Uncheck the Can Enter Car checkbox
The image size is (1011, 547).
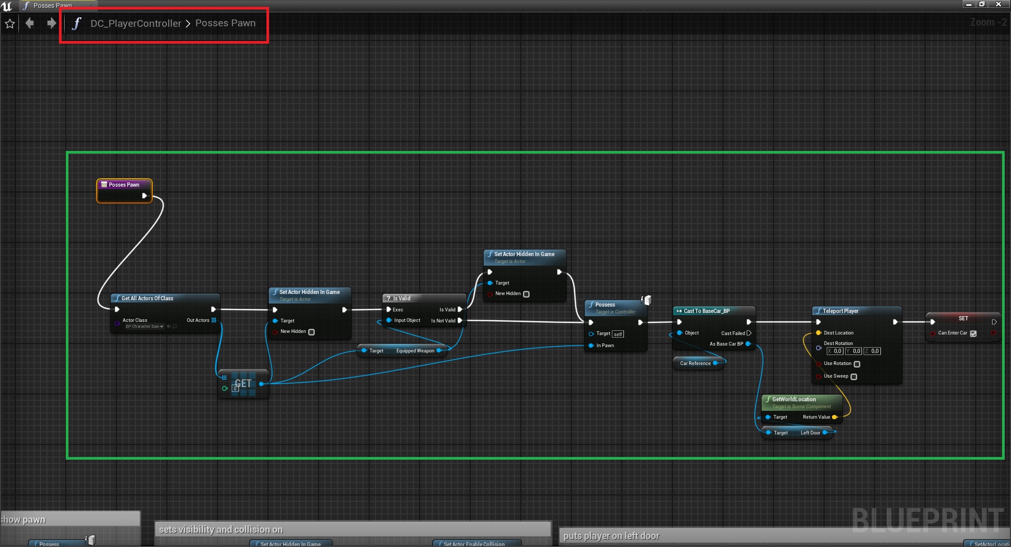point(973,333)
